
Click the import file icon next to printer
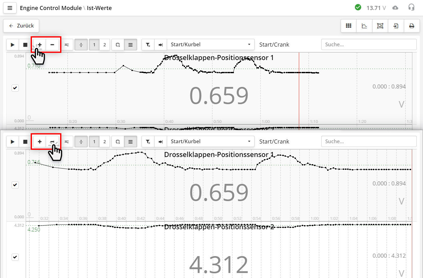pos(396,26)
